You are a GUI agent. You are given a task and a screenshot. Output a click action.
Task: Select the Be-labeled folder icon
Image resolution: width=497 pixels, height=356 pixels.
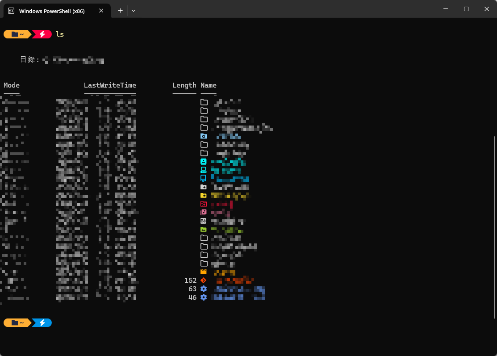point(204,221)
